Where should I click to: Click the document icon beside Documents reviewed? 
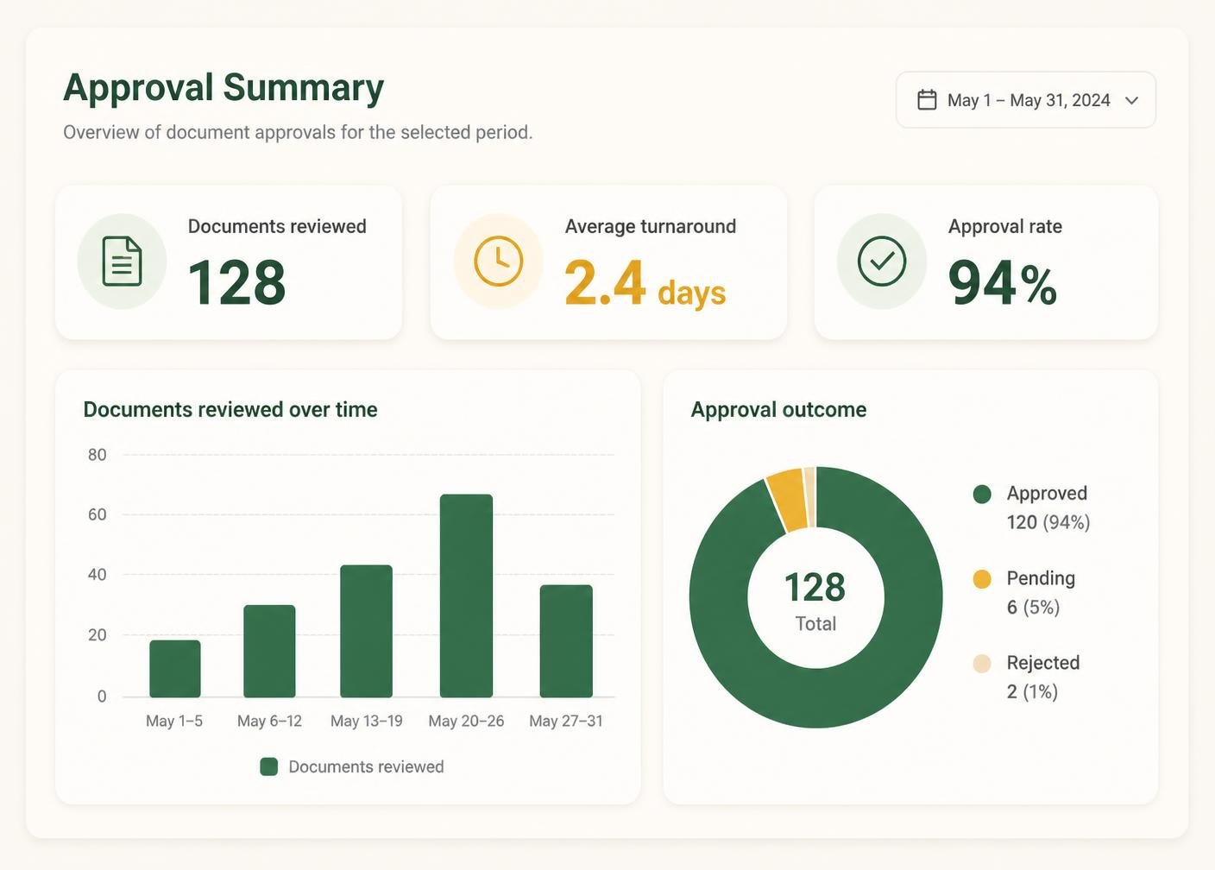pyautogui.click(x=122, y=261)
